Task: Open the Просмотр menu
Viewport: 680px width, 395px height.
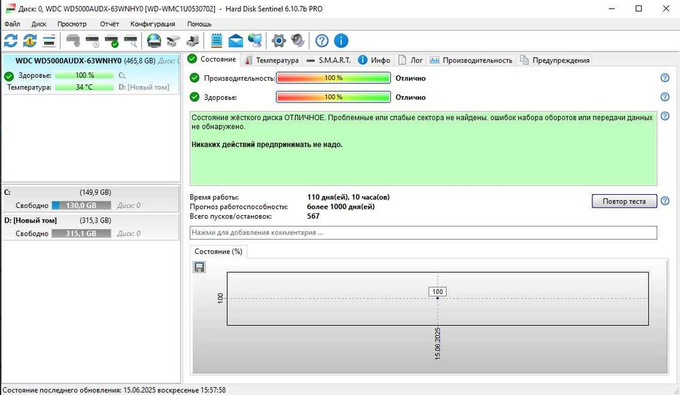Action: tap(72, 24)
